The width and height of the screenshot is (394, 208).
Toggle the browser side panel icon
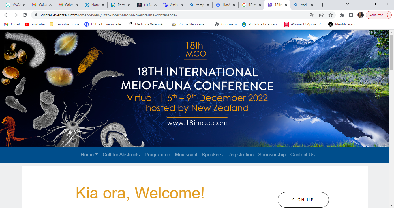pos(351,15)
